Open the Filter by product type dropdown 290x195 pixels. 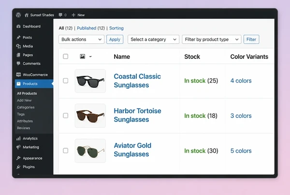tap(212, 39)
